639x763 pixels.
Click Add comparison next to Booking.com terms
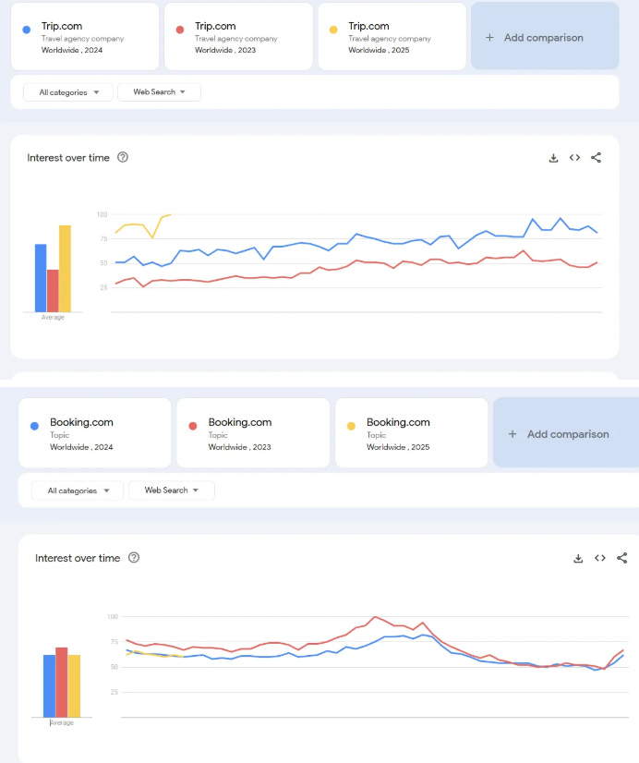566,432
